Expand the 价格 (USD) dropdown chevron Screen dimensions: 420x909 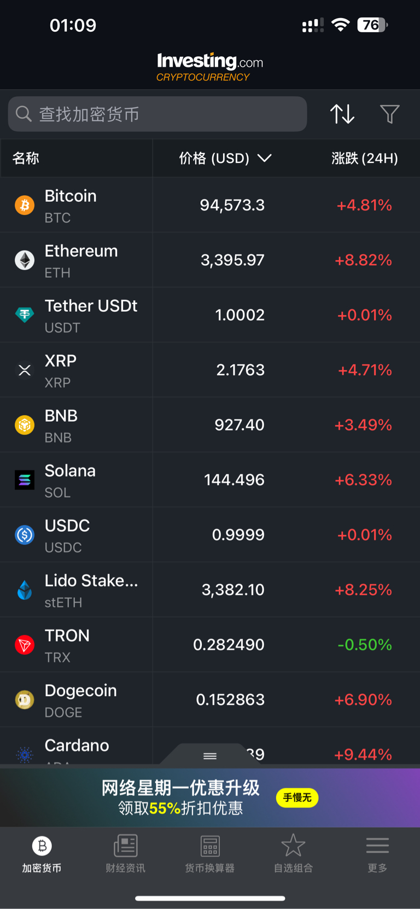pyautogui.click(x=265, y=158)
